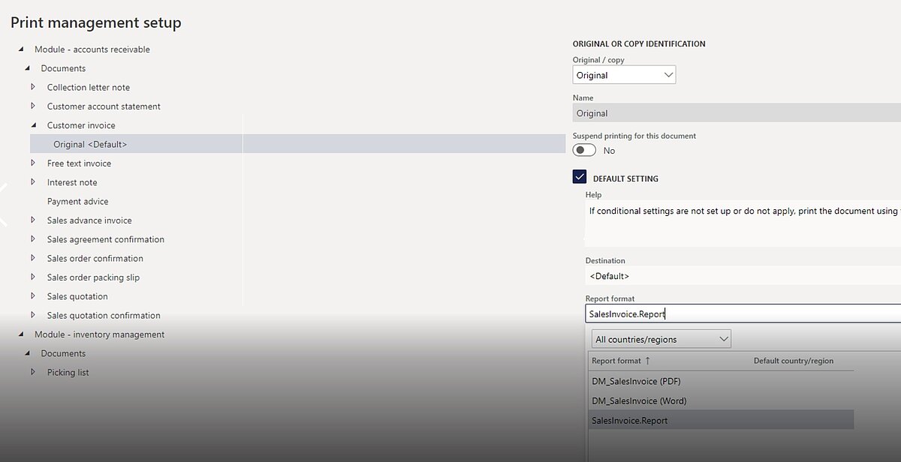Select Original <Default> tree item

pos(90,144)
